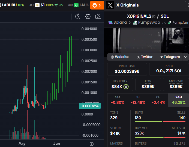The width and height of the screenshot is (189, 147).
Task: Open the Website link button
Action: point(119,57)
